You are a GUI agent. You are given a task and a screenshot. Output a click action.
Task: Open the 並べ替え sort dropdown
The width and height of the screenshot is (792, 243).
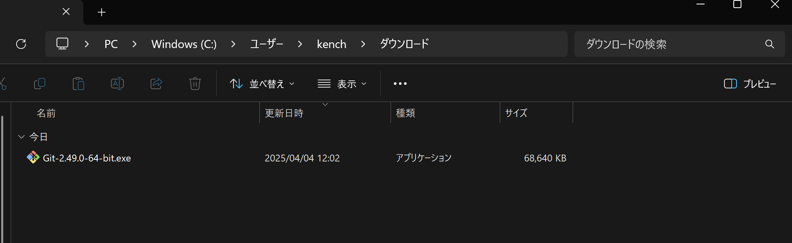tap(262, 84)
